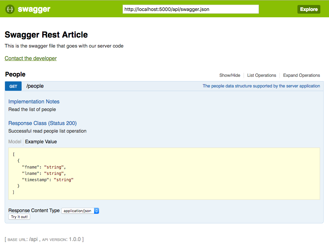Click the Swagger Rest Article title
329x246 pixels.
point(46,35)
